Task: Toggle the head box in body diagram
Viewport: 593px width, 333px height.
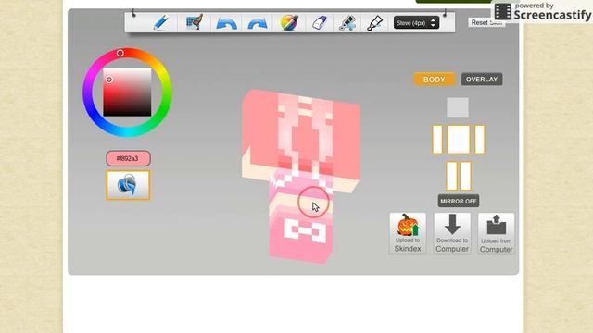Action: 458,107
